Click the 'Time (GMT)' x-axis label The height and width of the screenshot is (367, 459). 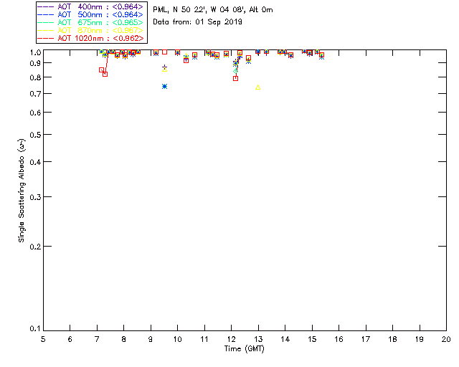pyautogui.click(x=244, y=348)
